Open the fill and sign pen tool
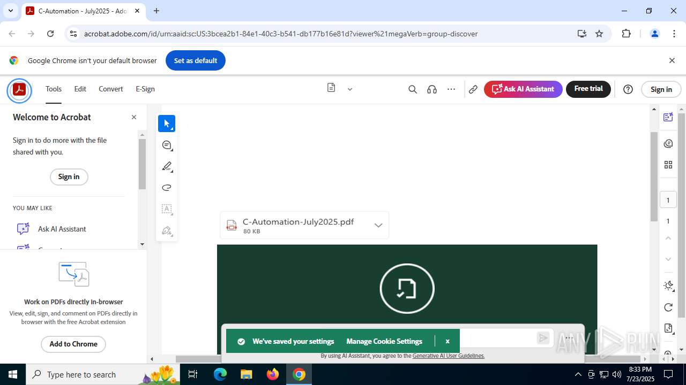This screenshot has height=385, width=686. click(167, 231)
